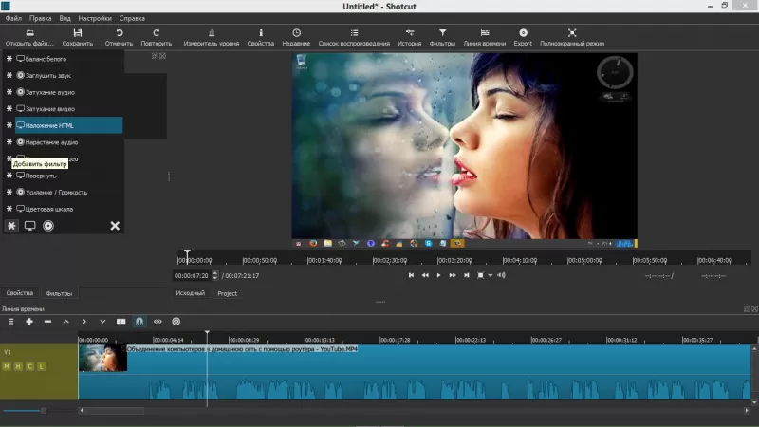Open the Настройки menu
Viewport: 759px width, 427px height.
94,18
